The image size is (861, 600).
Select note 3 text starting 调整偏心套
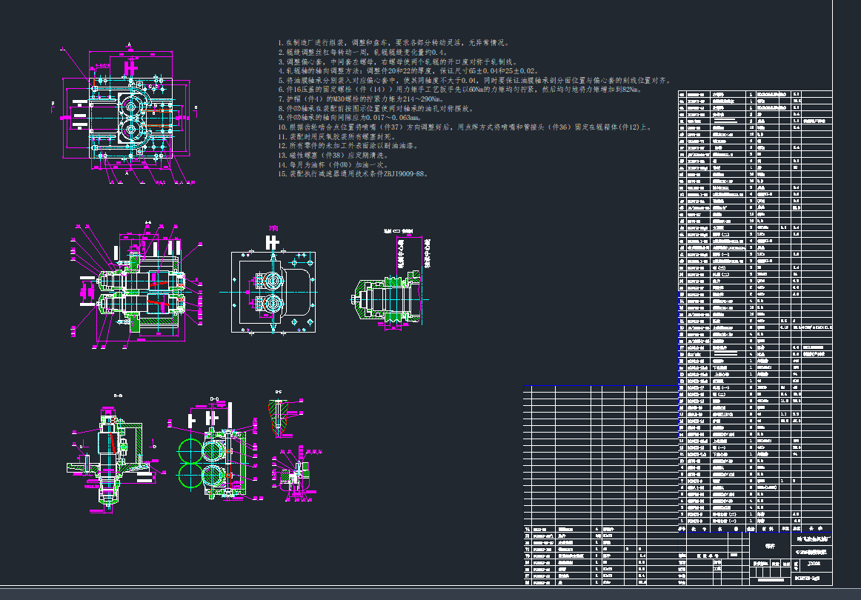[397, 61]
